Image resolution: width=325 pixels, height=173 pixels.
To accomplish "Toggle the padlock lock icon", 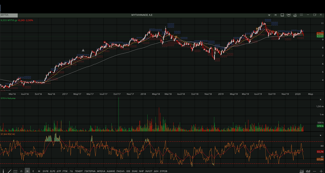I will coord(295,15).
